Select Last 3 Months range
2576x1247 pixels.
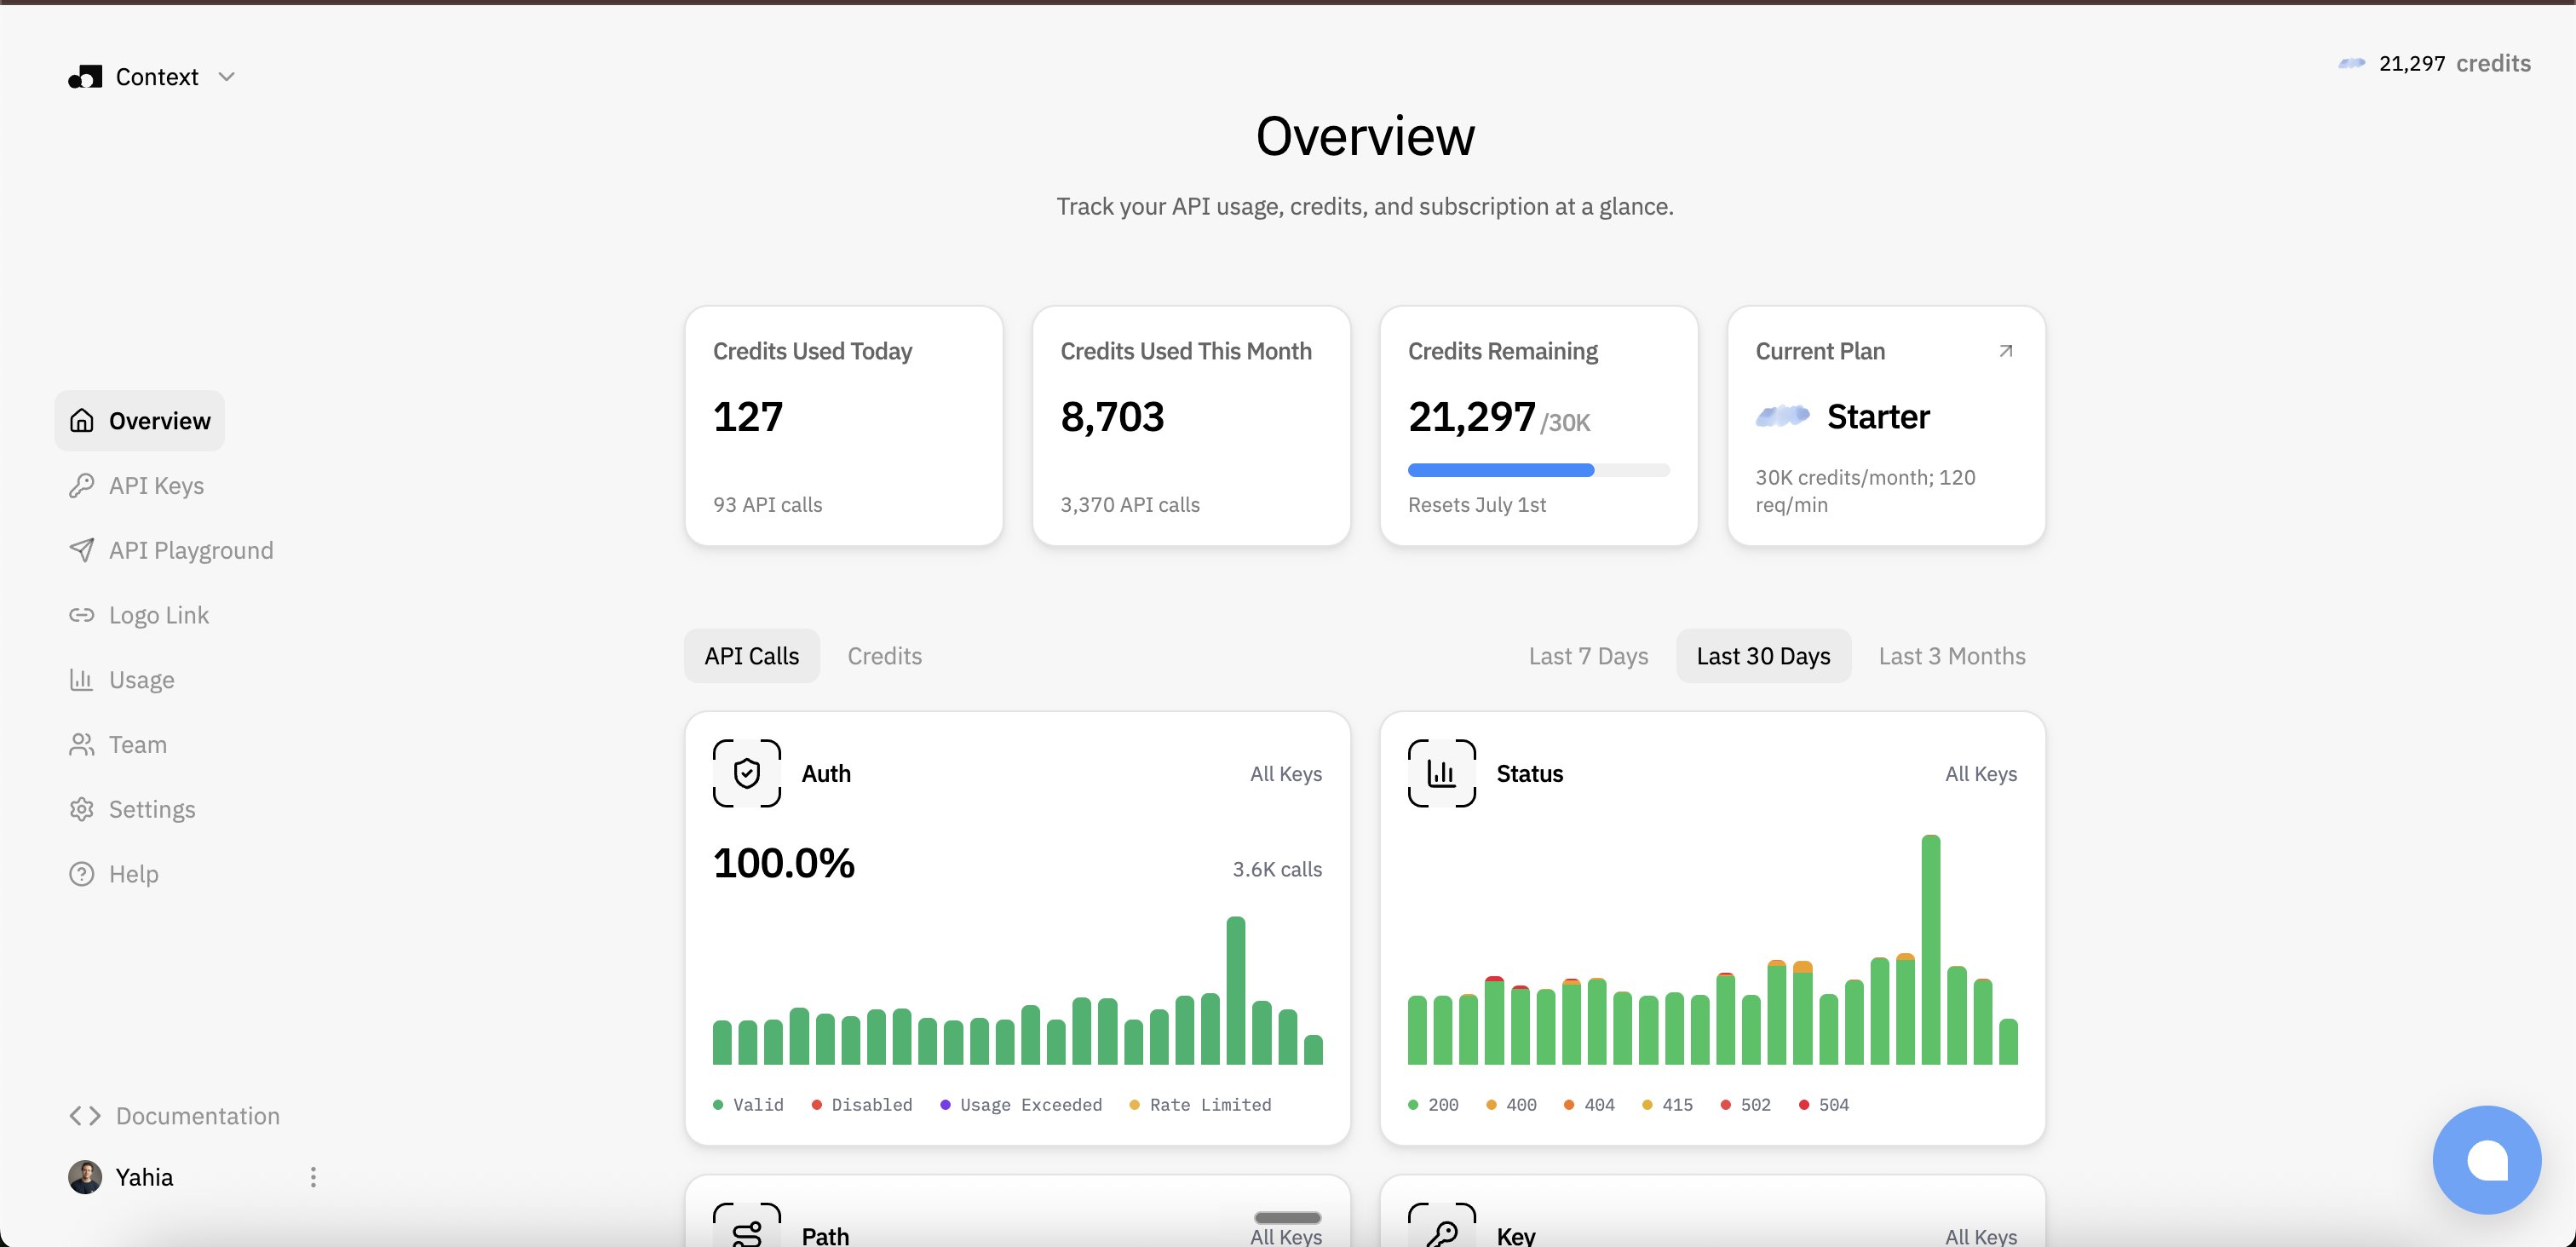[x=1952, y=656]
